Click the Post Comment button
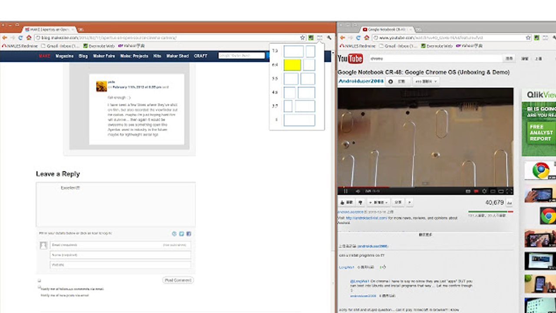 coord(178,280)
